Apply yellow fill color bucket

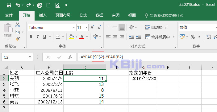coord(71,37)
